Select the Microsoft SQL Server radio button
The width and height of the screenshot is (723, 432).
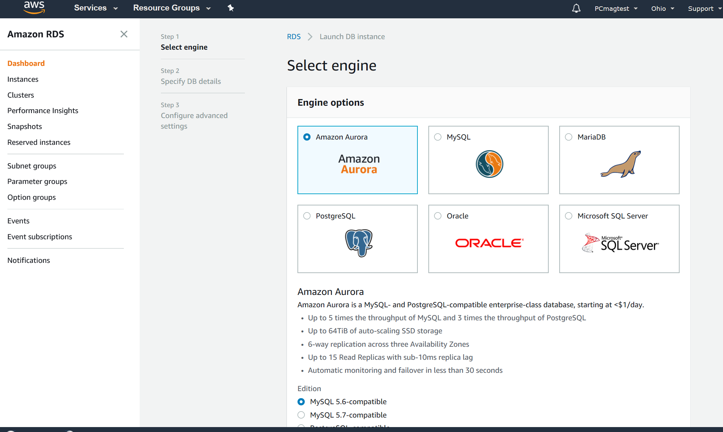click(x=569, y=216)
